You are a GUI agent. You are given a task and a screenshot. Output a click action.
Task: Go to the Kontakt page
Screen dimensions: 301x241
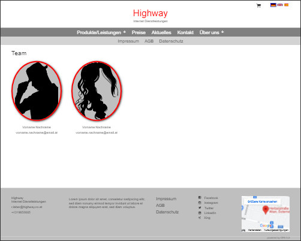[185, 32]
